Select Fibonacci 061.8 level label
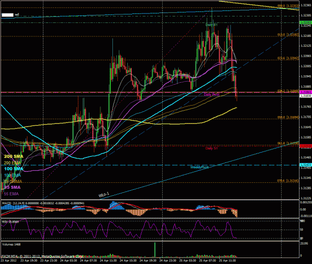 coord(288,143)
